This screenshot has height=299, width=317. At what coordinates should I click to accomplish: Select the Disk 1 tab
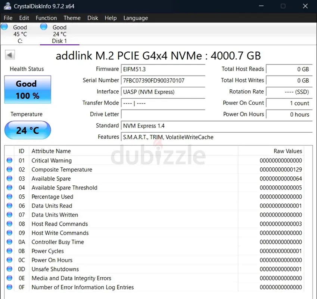[59, 34]
